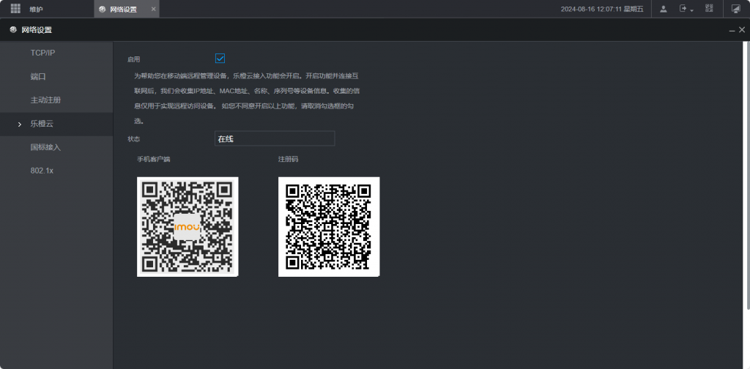This screenshot has width=750, height=369.
Task: Open the QR code icon in top bar
Action: click(709, 9)
